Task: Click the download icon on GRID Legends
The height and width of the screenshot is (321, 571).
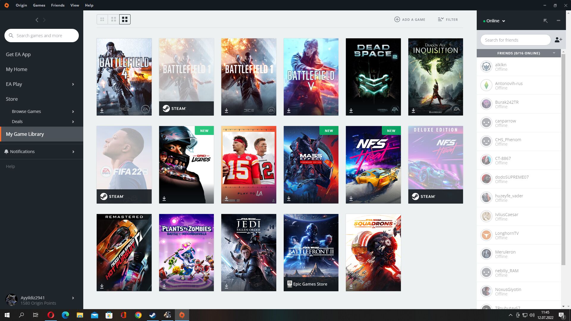Action: (164, 198)
